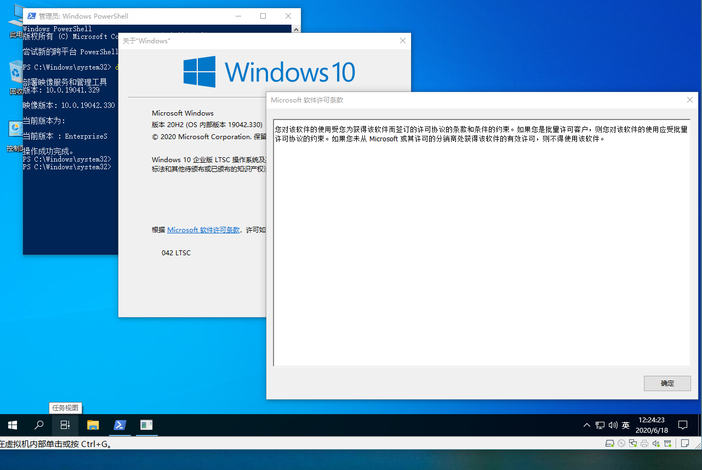Screen dimensions: 702x470
Task: Close the Microsoft 软件许可条款 dialog
Action: pyautogui.click(x=690, y=100)
